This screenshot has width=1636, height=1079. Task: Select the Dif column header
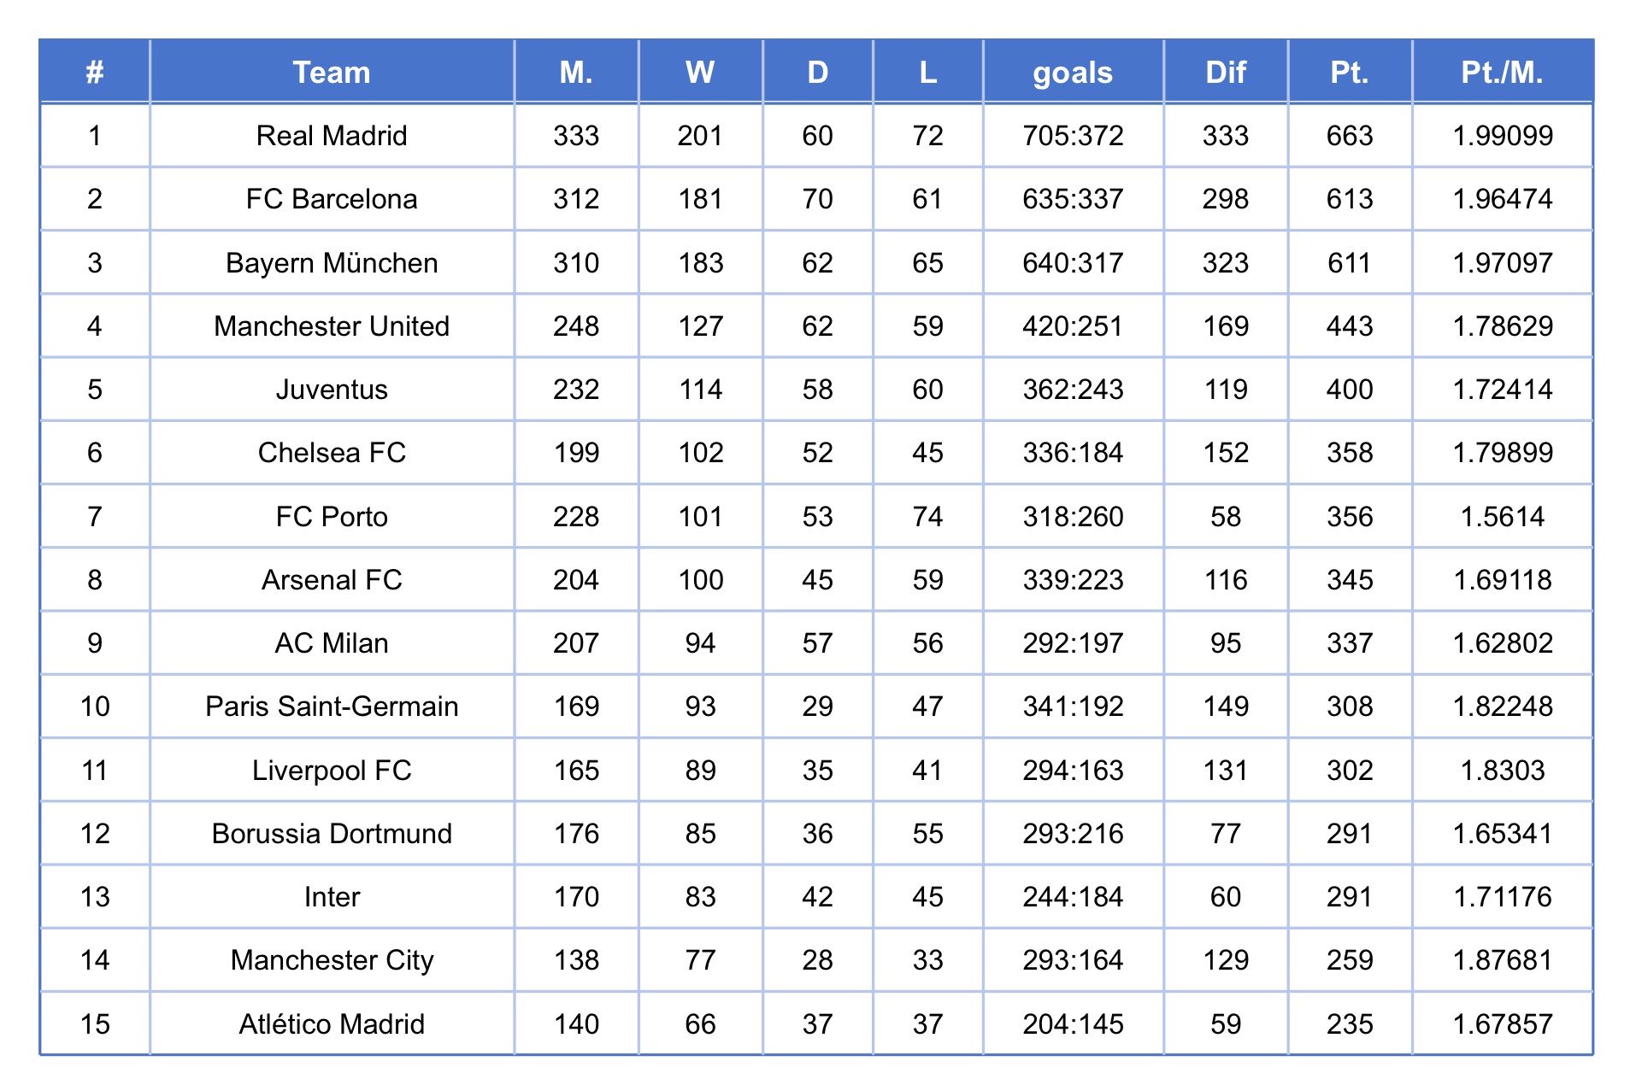pos(1225,73)
